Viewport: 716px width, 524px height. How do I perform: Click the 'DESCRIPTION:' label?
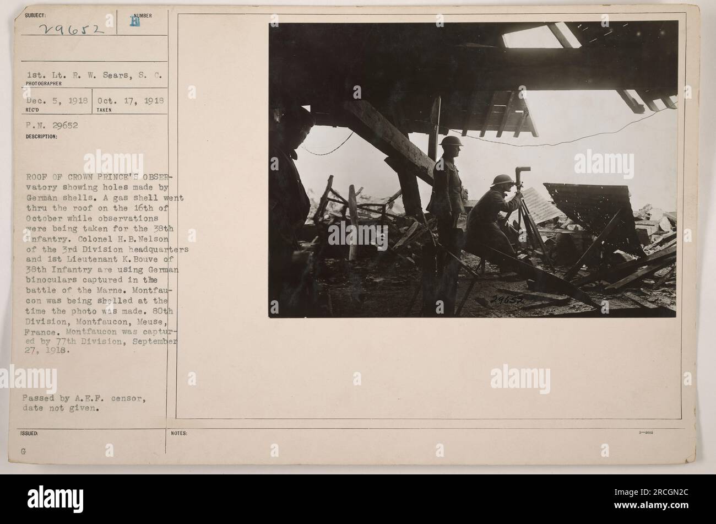click(40, 137)
